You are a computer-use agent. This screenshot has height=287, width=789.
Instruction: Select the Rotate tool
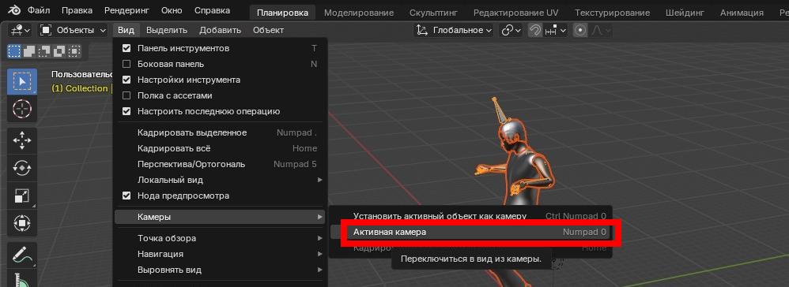(x=21, y=168)
